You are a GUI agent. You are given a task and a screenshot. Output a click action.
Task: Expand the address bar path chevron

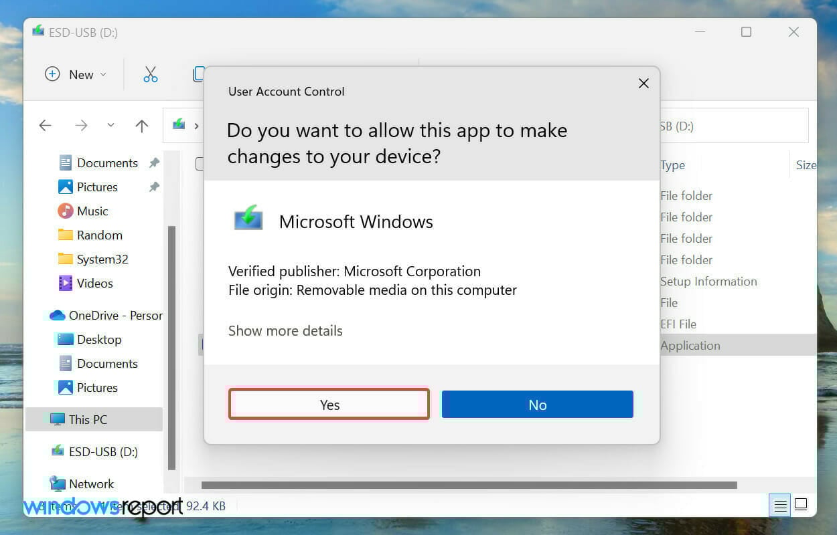tap(196, 125)
